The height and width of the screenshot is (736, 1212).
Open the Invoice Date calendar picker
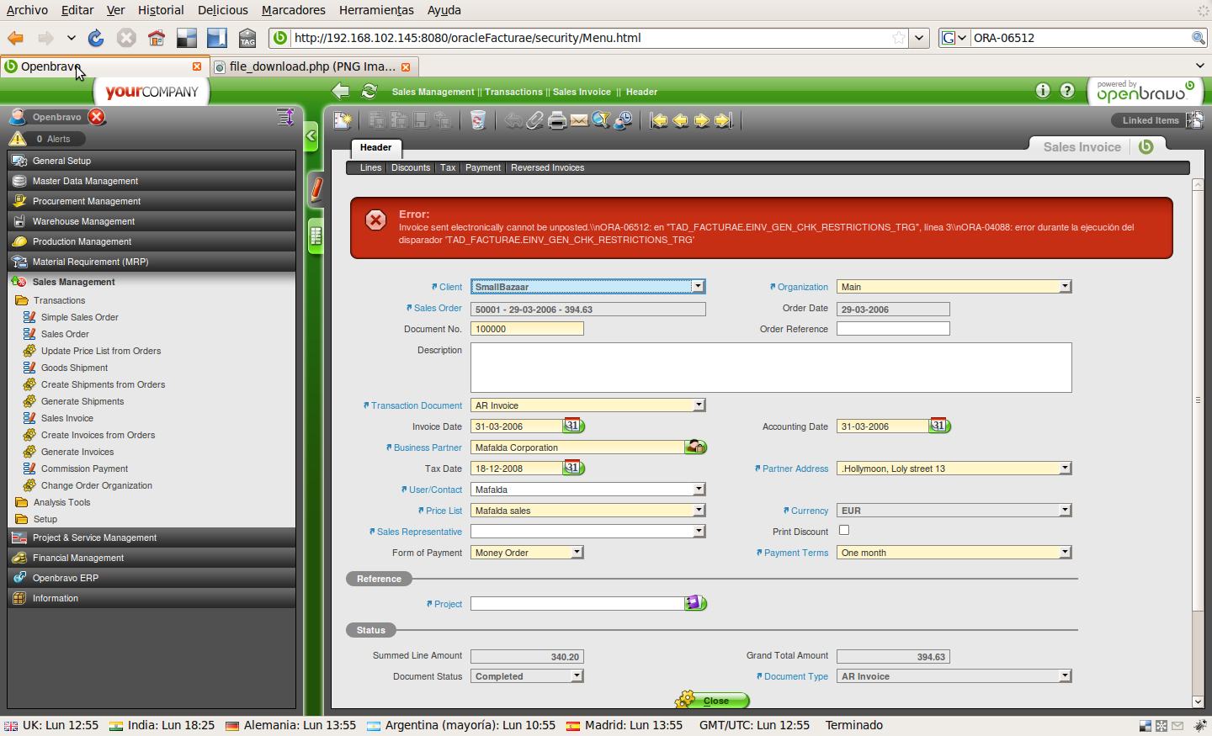coord(573,426)
